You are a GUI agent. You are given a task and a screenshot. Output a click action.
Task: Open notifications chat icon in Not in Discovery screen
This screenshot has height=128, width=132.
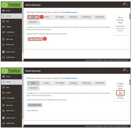(124, 4)
